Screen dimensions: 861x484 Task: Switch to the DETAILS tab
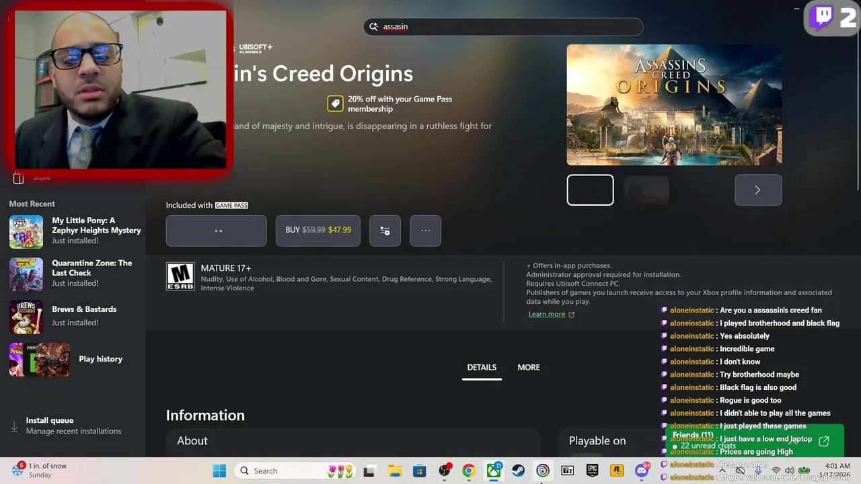[482, 367]
